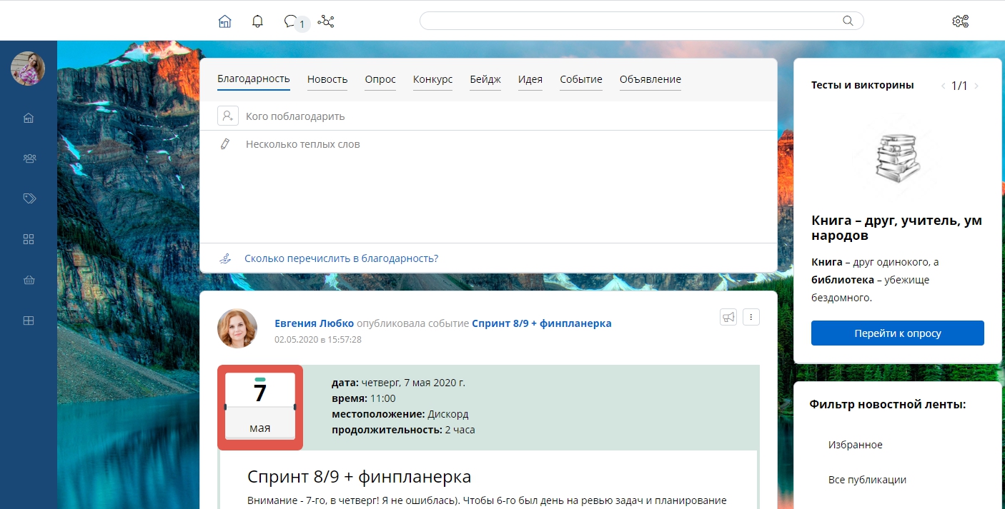Go to next quiz with right chevron
Viewport: 1005px width, 509px height.
[x=976, y=86]
